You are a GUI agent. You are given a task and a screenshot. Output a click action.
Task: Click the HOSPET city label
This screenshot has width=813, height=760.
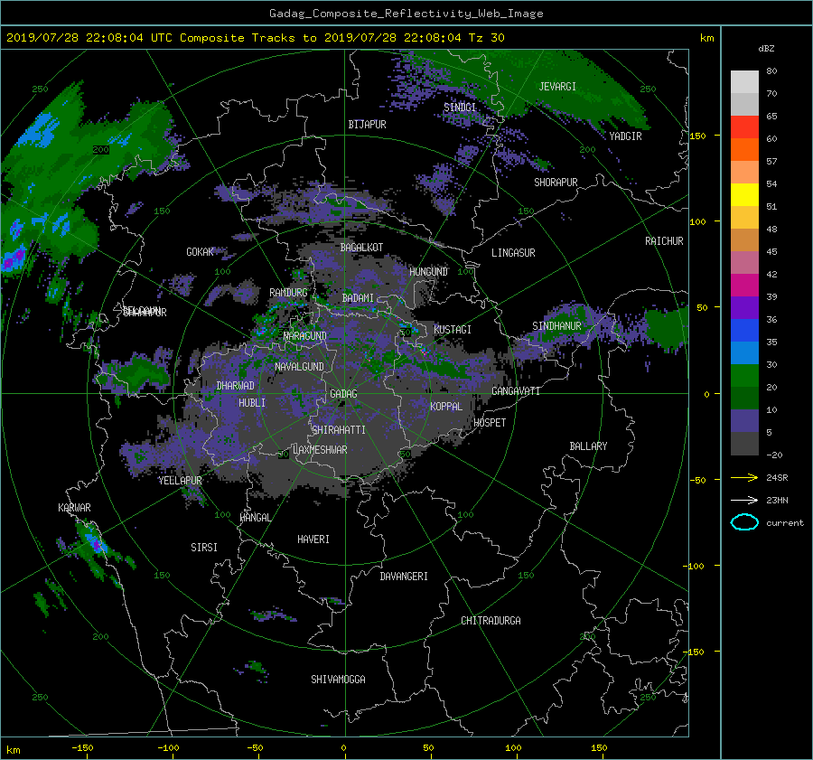click(x=490, y=423)
